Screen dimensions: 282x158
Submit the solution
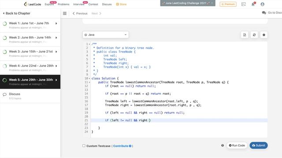pyautogui.click(x=259, y=145)
